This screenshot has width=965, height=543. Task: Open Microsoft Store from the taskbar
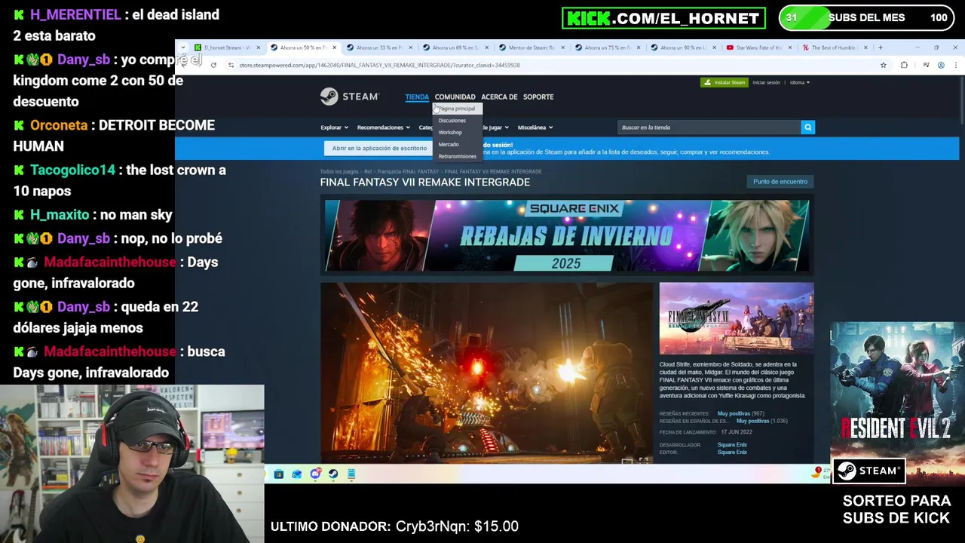coord(279,474)
